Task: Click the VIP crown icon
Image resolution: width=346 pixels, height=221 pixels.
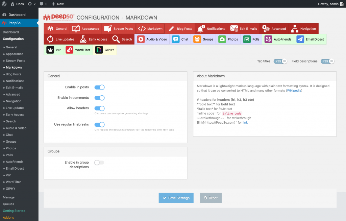Action: coord(50,50)
